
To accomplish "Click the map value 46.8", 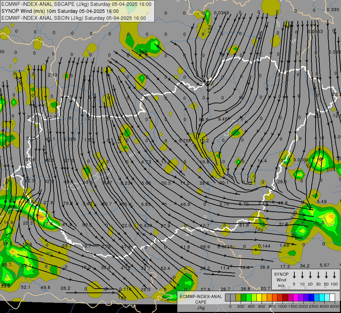I will pos(45,288).
